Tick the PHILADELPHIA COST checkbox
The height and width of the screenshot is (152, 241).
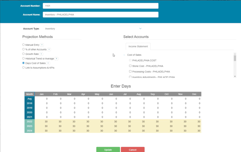[x=130, y=60]
